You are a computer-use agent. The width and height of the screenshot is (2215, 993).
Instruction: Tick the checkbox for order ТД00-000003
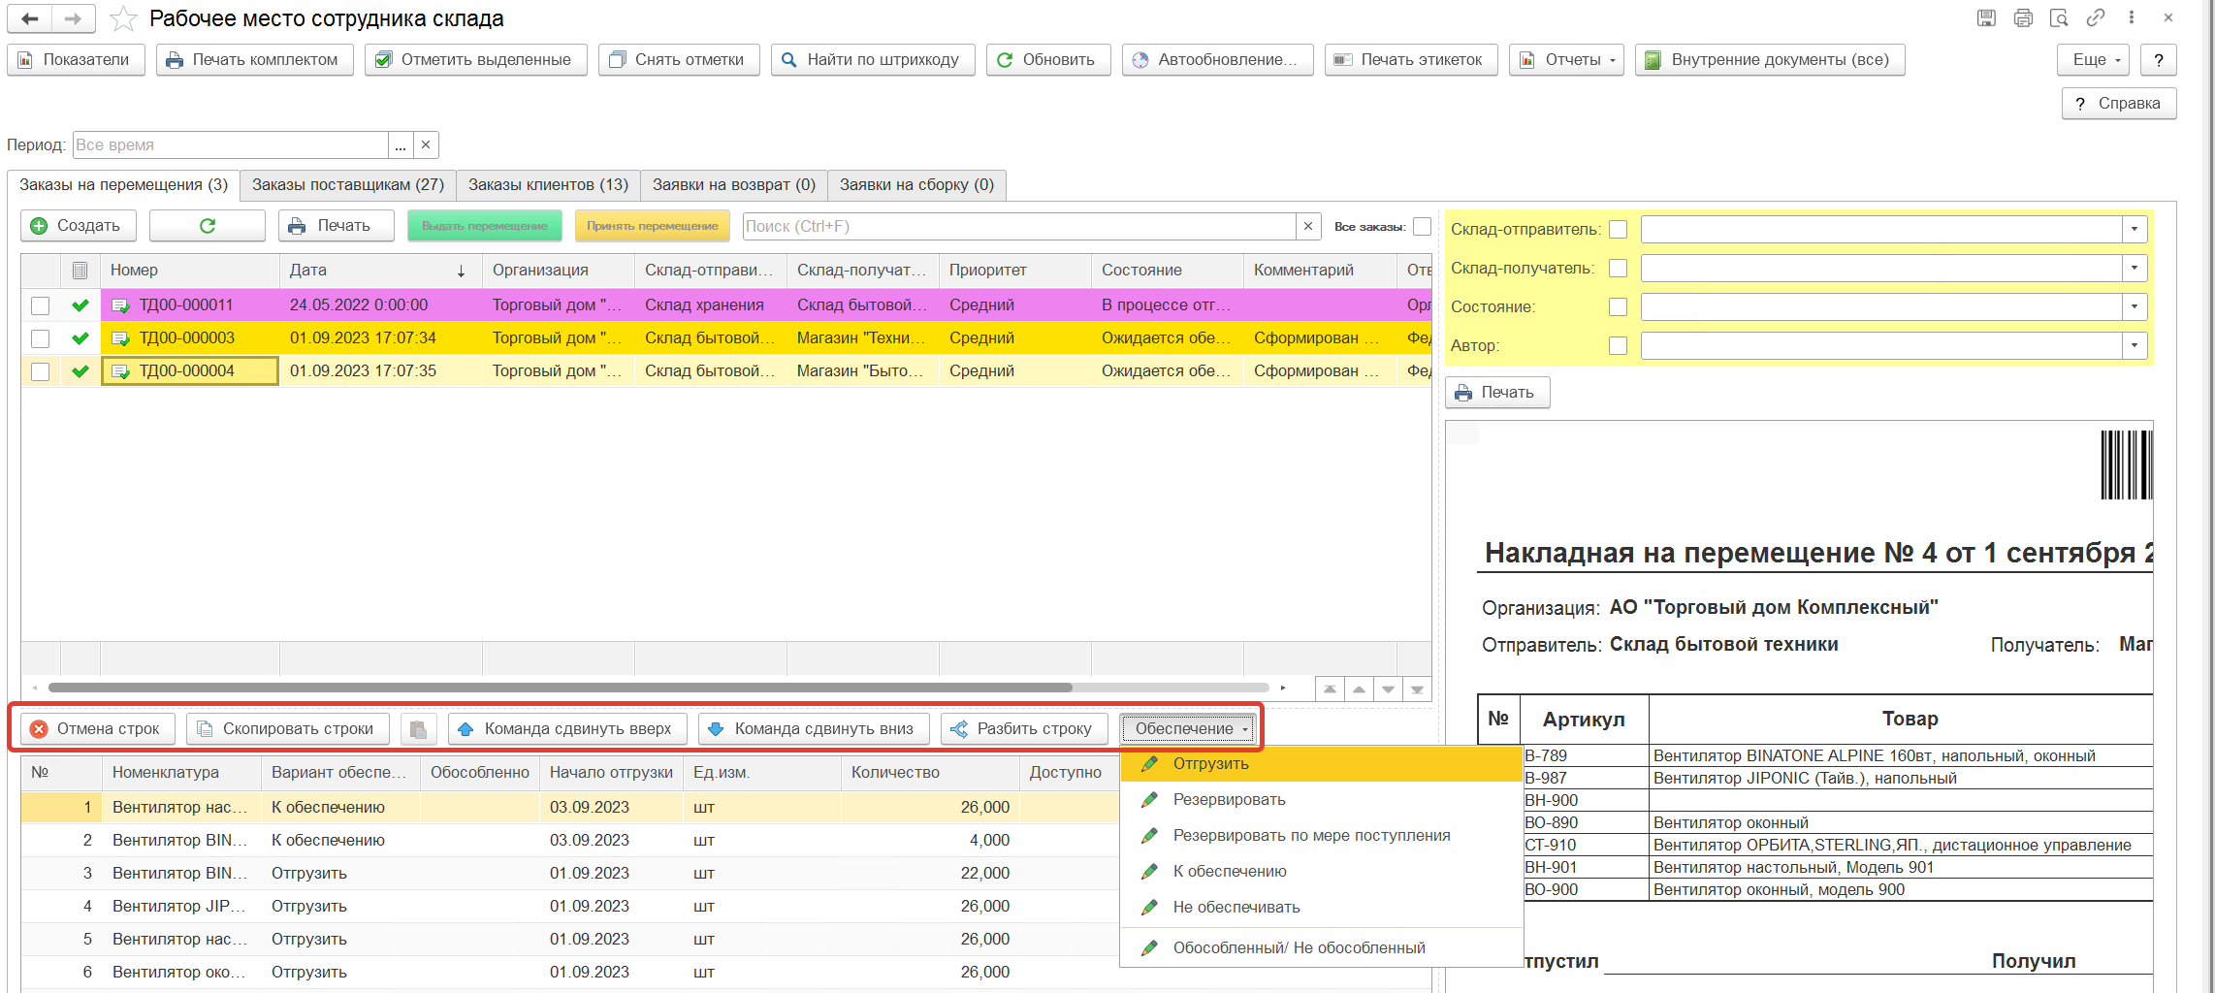[x=40, y=338]
